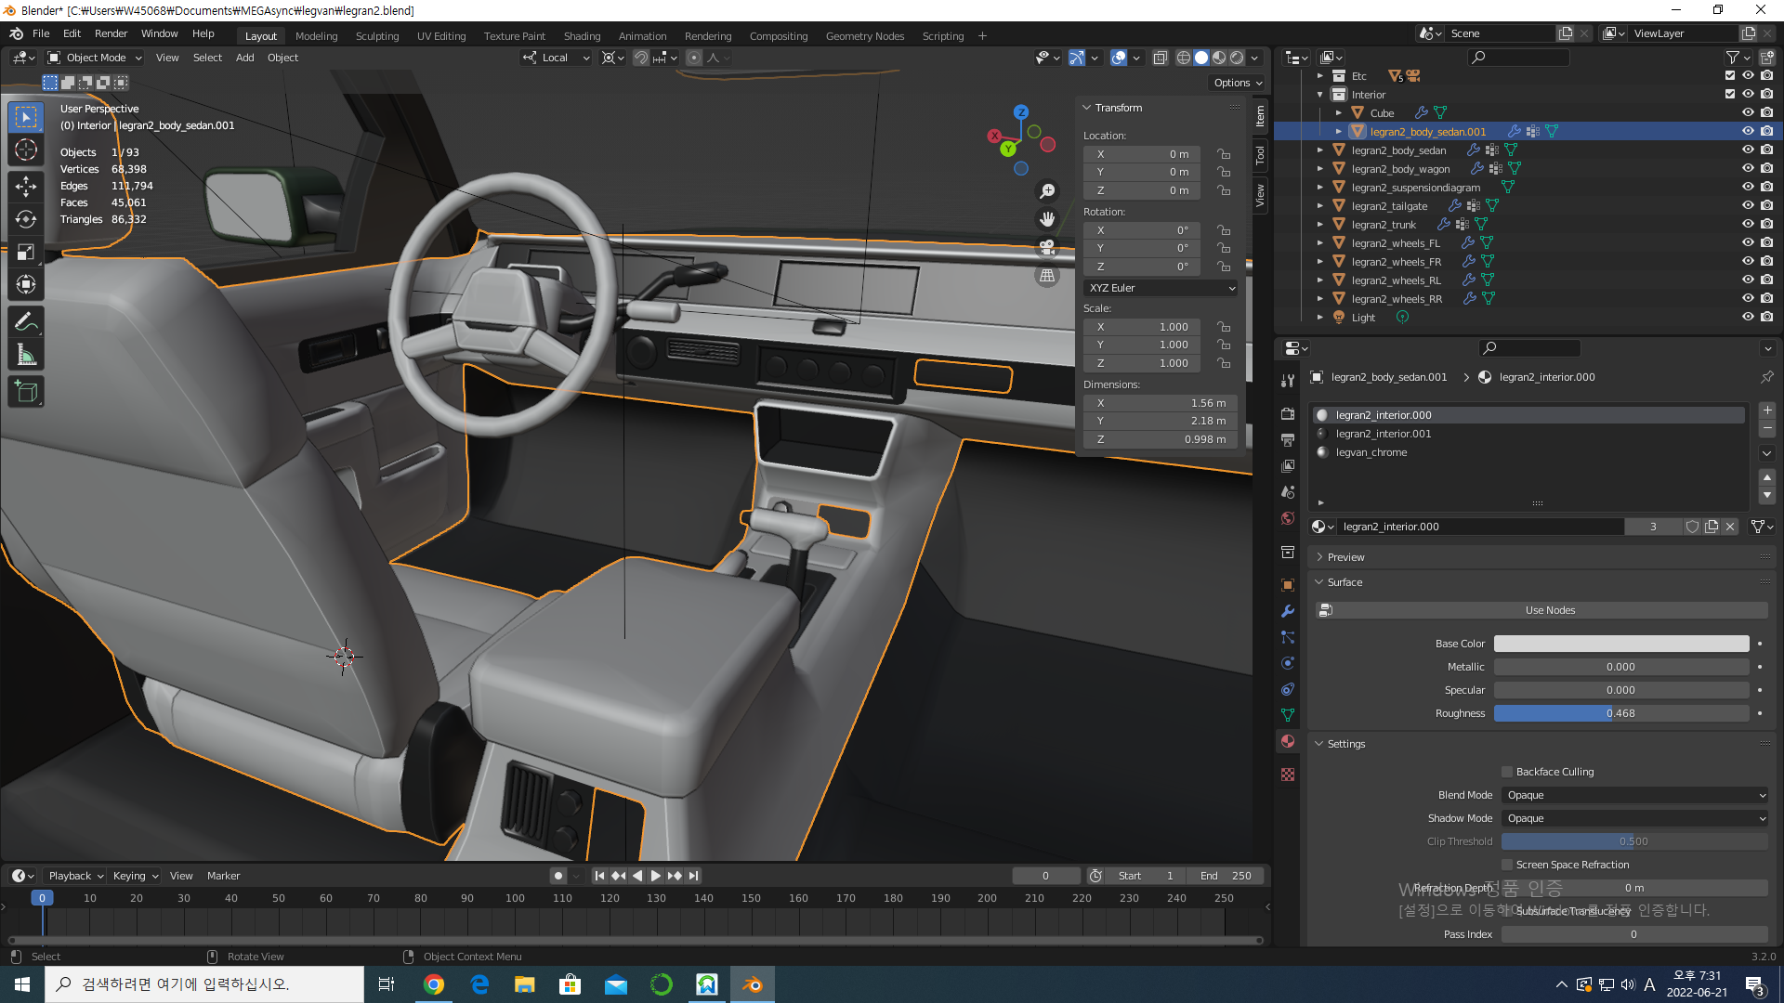Expand the legran2_wheels_FL tree item
The image size is (1784, 1003).
point(1320,243)
